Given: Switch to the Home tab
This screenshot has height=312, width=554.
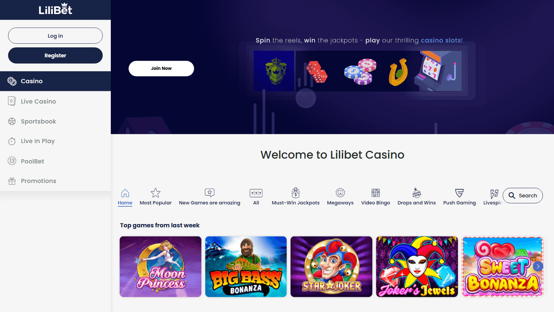Looking at the screenshot, I should tap(125, 197).
